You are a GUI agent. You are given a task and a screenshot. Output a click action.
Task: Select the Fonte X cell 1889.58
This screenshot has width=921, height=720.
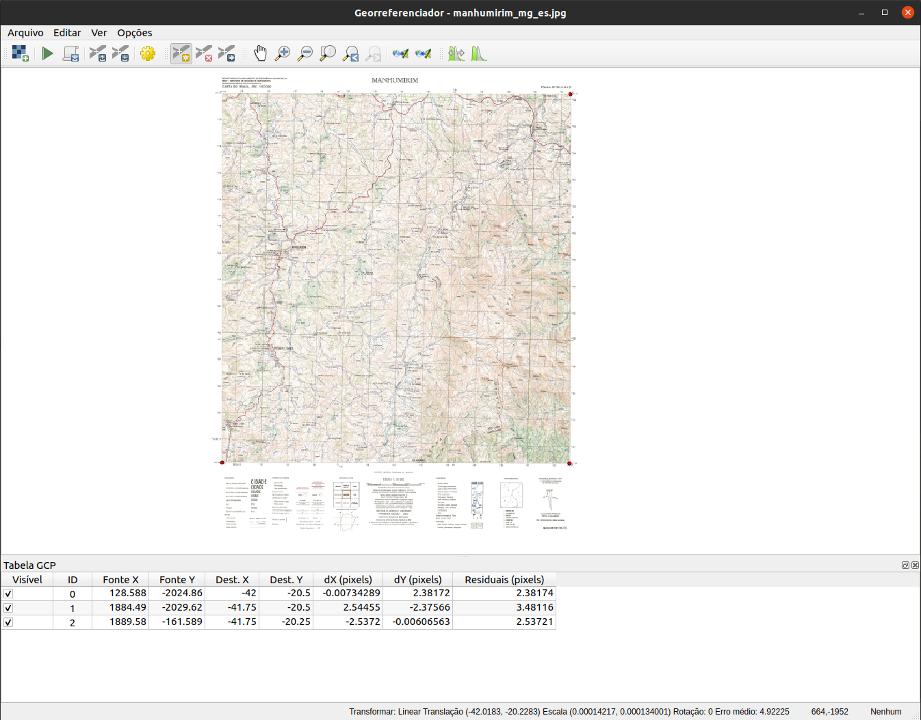(120, 622)
